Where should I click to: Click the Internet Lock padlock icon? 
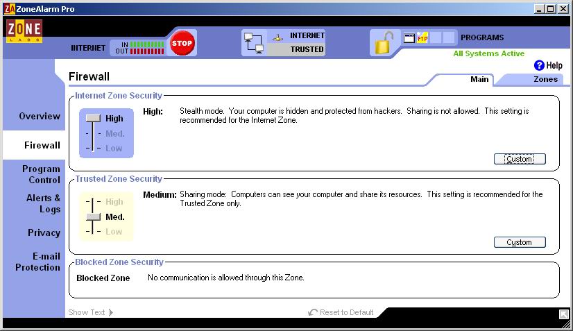point(384,43)
